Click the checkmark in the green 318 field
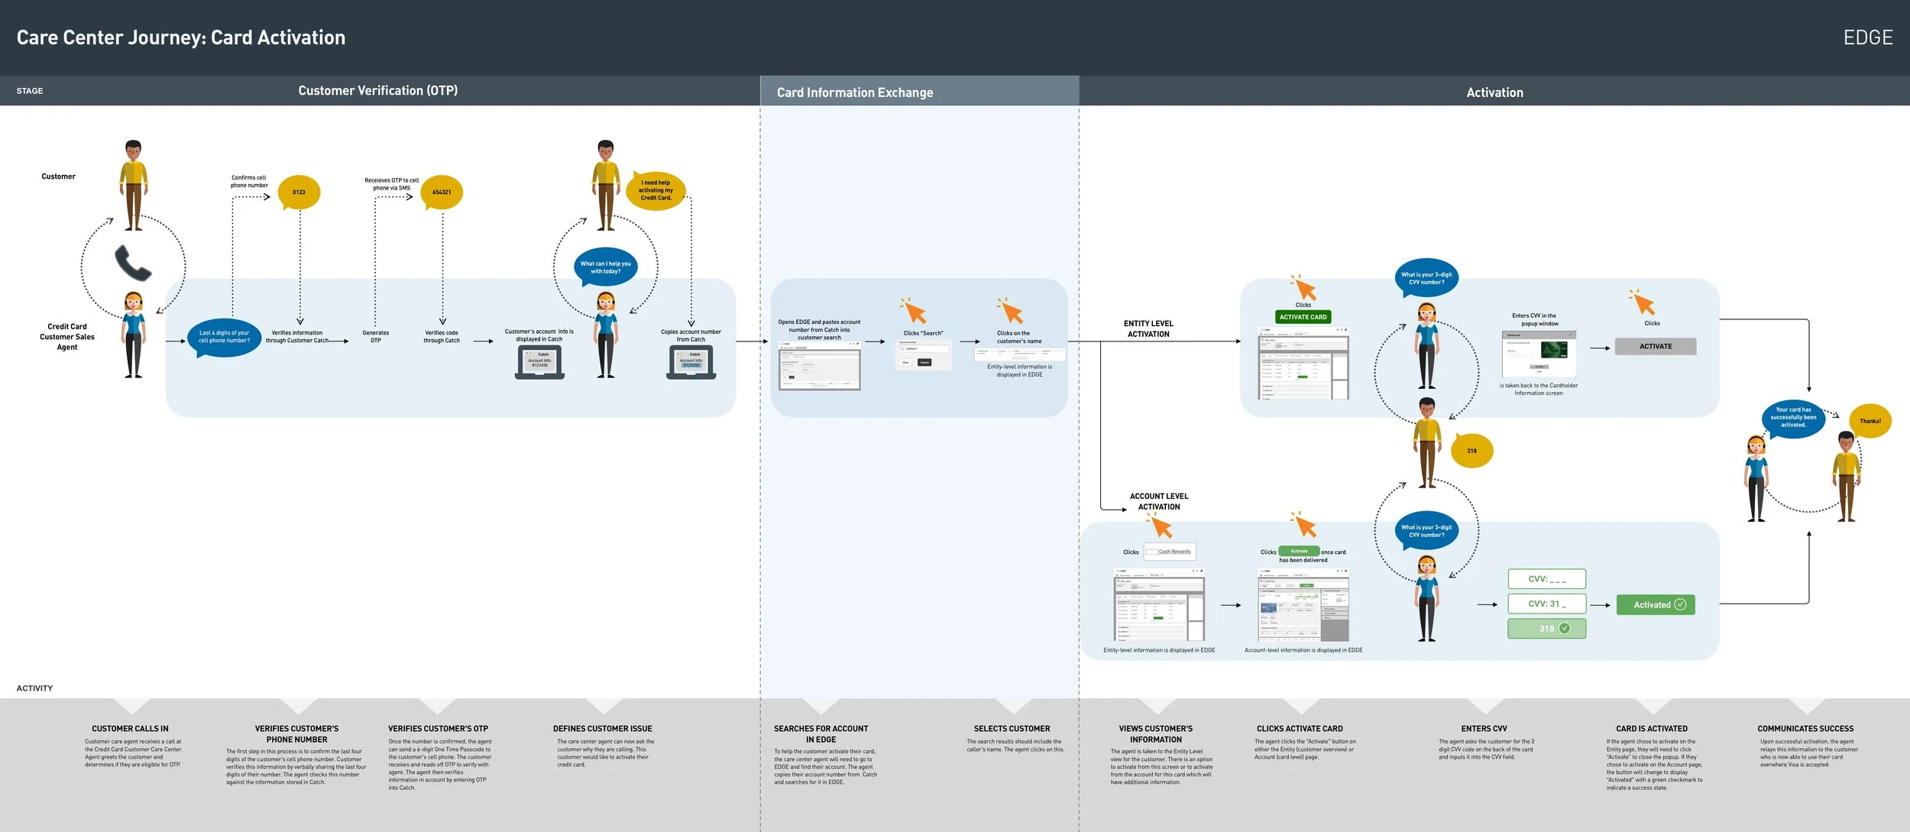This screenshot has width=1910, height=832. tap(1565, 628)
